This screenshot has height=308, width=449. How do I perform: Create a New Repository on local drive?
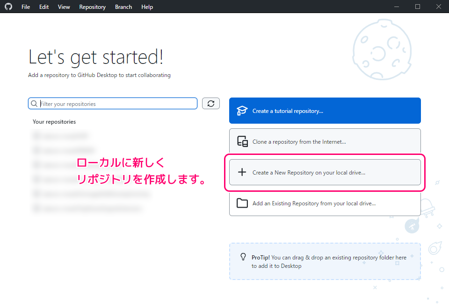coord(325,172)
